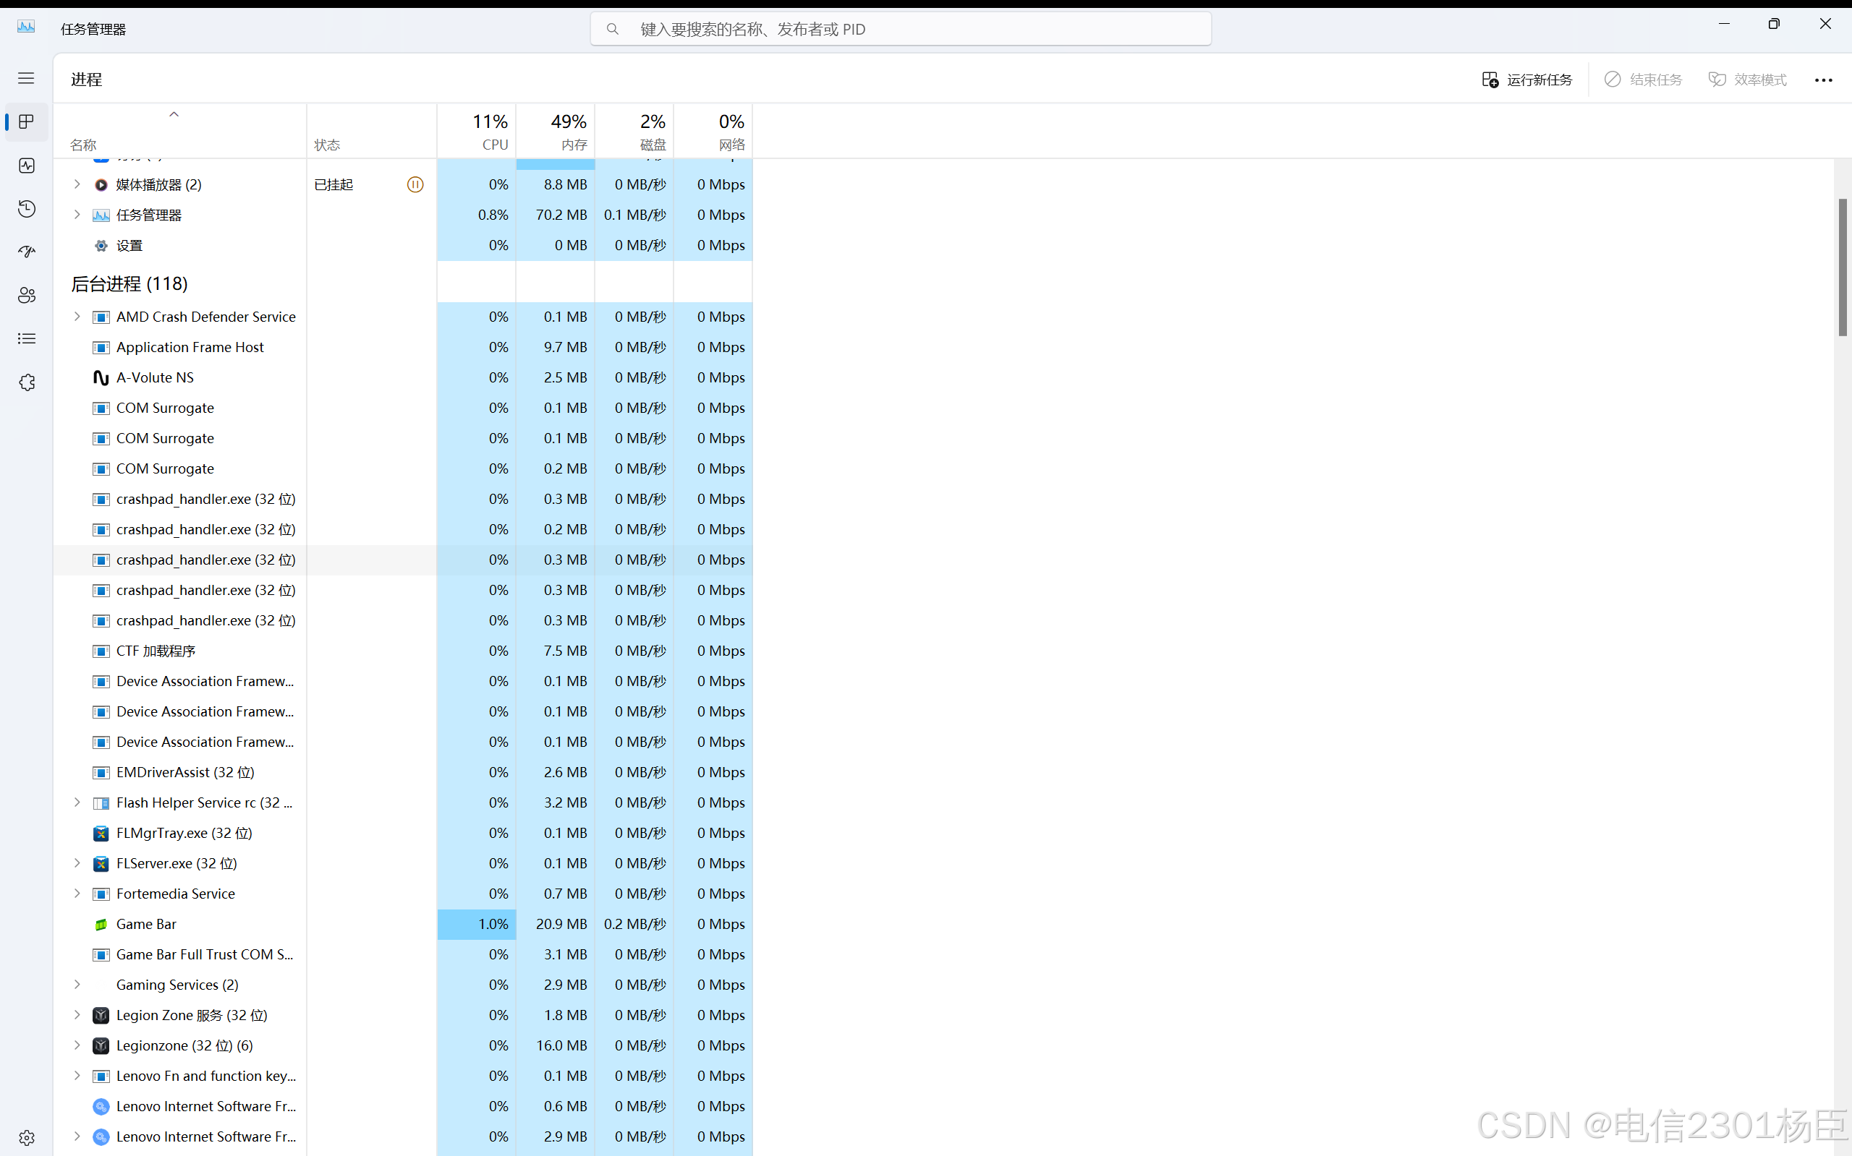Open Startup apps sidebar icon
1852x1156 pixels.
27,252
